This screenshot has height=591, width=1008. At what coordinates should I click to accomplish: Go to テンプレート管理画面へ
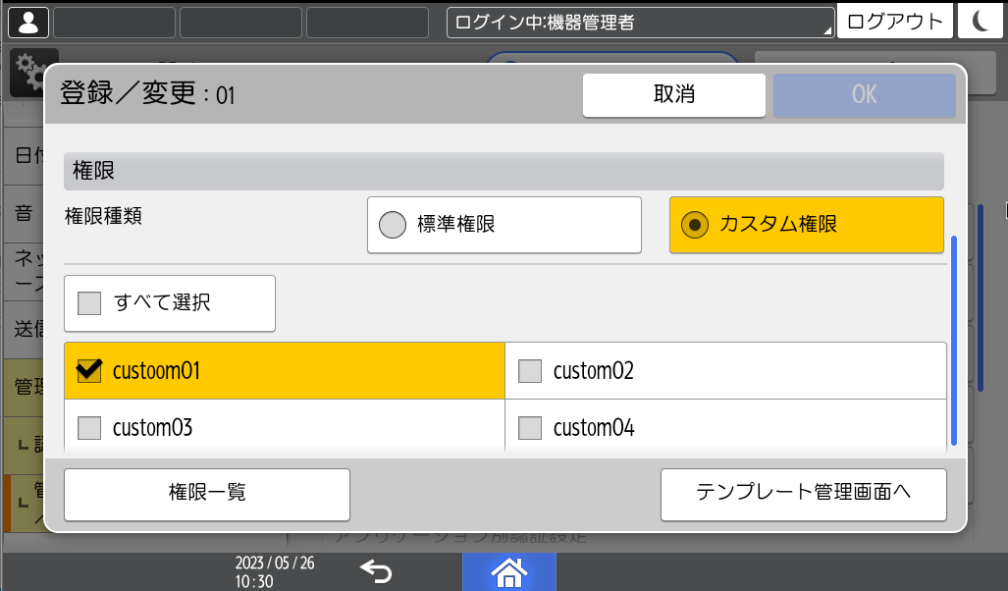coord(803,495)
